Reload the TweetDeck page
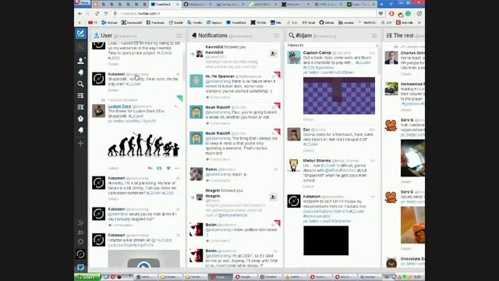Viewport: 499px width, 281px height. point(97,14)
